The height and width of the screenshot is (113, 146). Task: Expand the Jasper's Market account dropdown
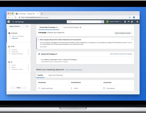pos(18,26)
